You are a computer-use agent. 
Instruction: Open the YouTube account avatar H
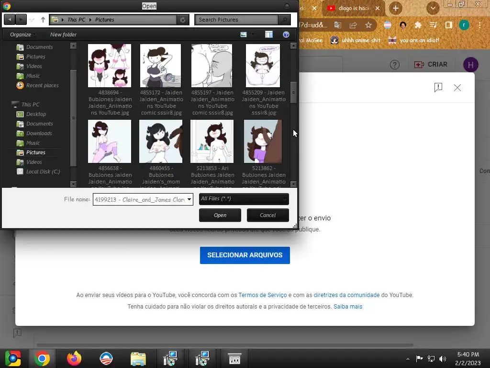[x=470, y=65]
